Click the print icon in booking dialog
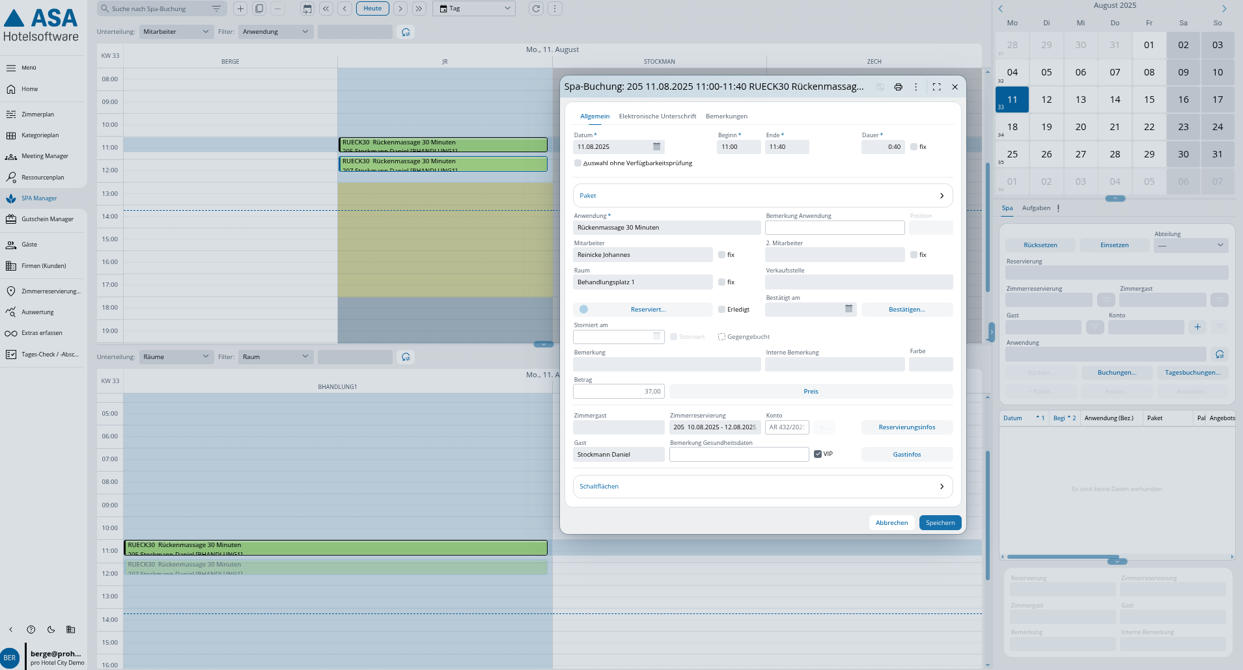Viewport: 1243px width, 670px height. (x=898, y=87)
